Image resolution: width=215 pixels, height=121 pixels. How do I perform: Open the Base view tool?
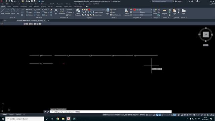pos(184,11)
